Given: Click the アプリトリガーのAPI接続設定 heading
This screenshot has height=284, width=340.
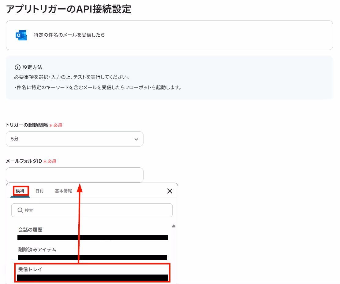Looking at the screenshot, I should pyautogui.click(x=69, y=9).
